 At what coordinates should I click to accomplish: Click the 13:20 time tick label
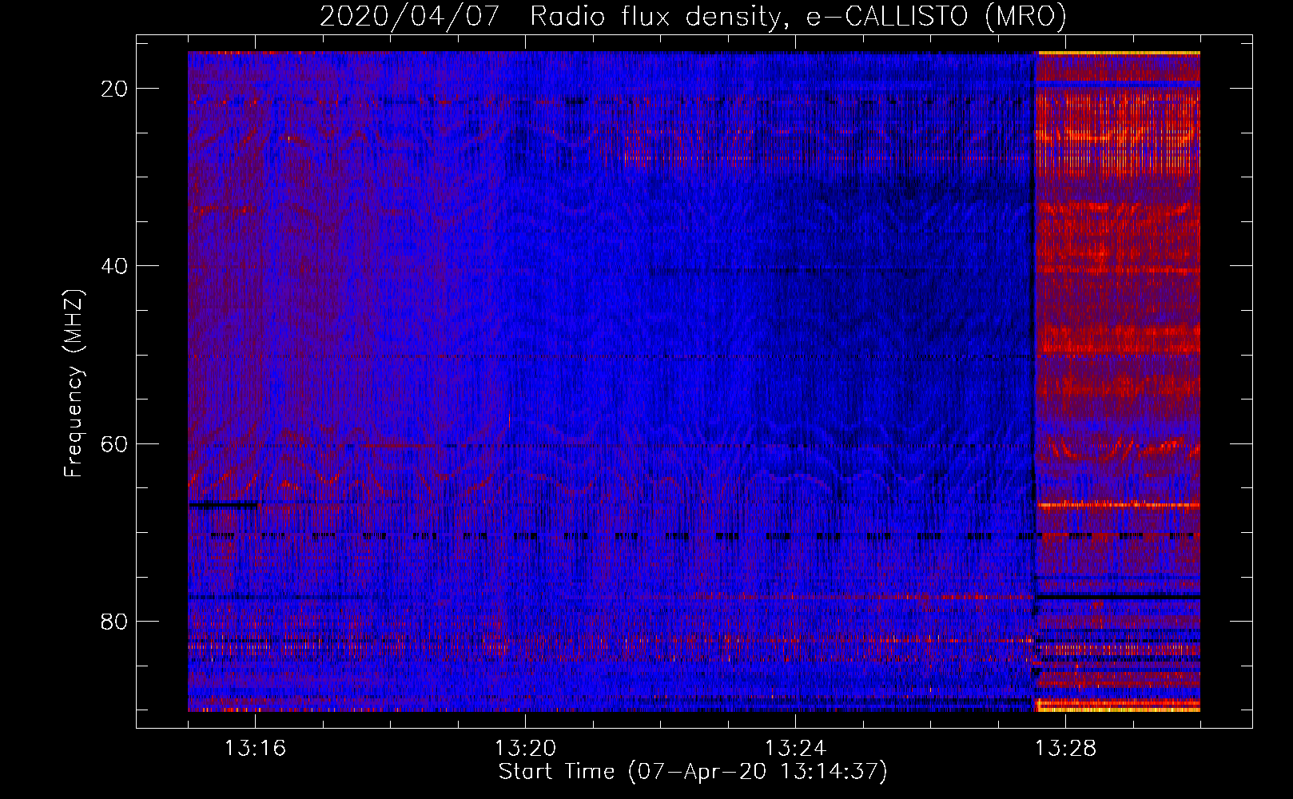pos(525,749)
